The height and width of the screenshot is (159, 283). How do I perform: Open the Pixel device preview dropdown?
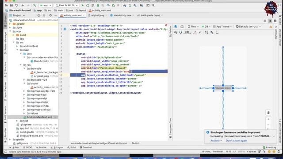coord(193,26)
